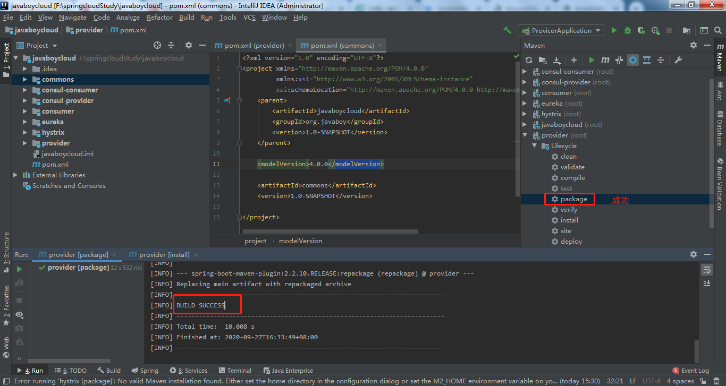This screenshot has height=386, width=726.
Task: Collapse the javaboycloud root project node
Action: (15, 58)
